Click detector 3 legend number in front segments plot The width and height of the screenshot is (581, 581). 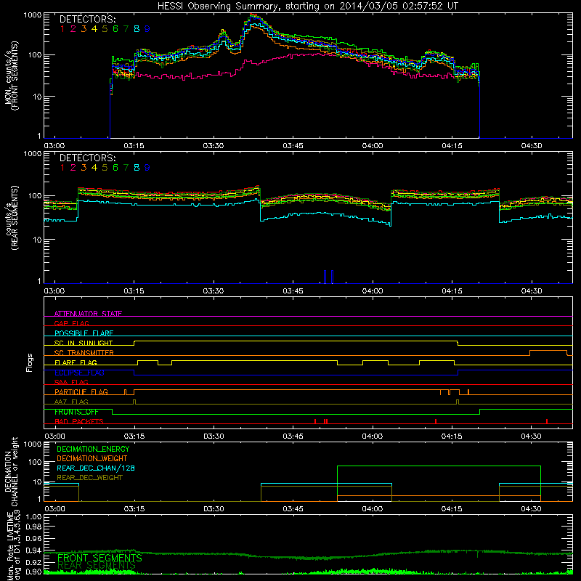(x=84, y=29)
